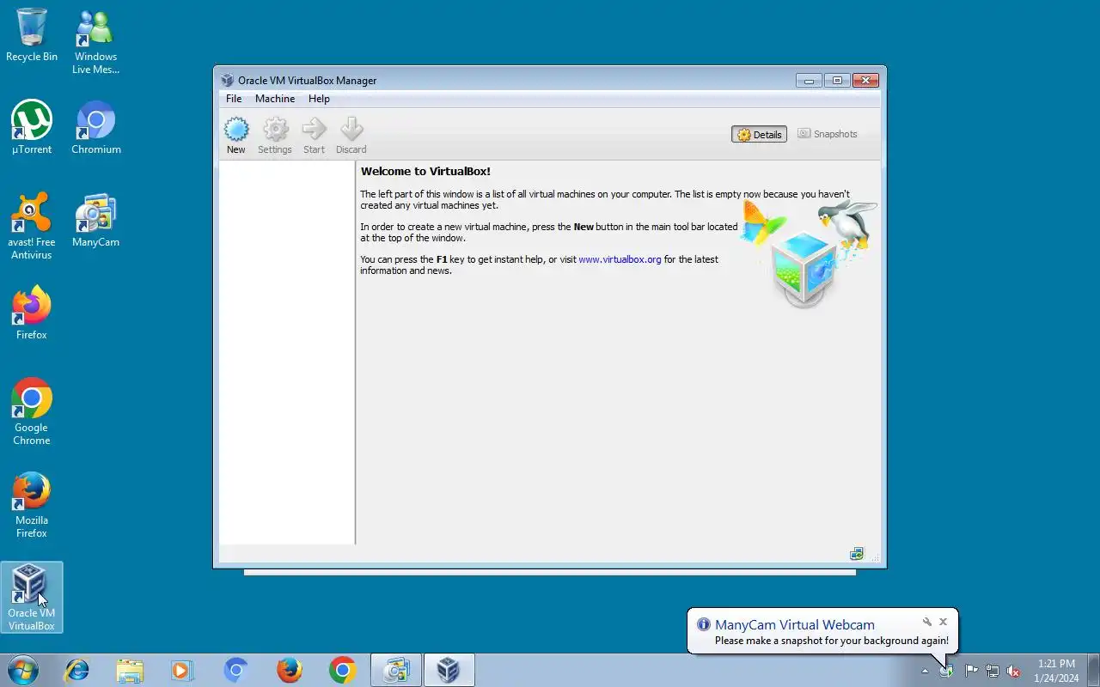Click the ManyCam Virtual Webcam balloon message
Viewport: 1100px width, 687px height.
pyautogui.click(x=831, y=641)
